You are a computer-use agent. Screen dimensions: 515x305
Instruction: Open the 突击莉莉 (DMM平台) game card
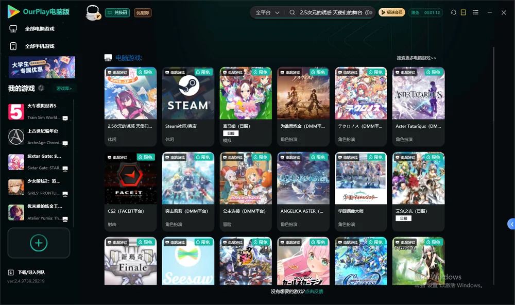point(188,192)
